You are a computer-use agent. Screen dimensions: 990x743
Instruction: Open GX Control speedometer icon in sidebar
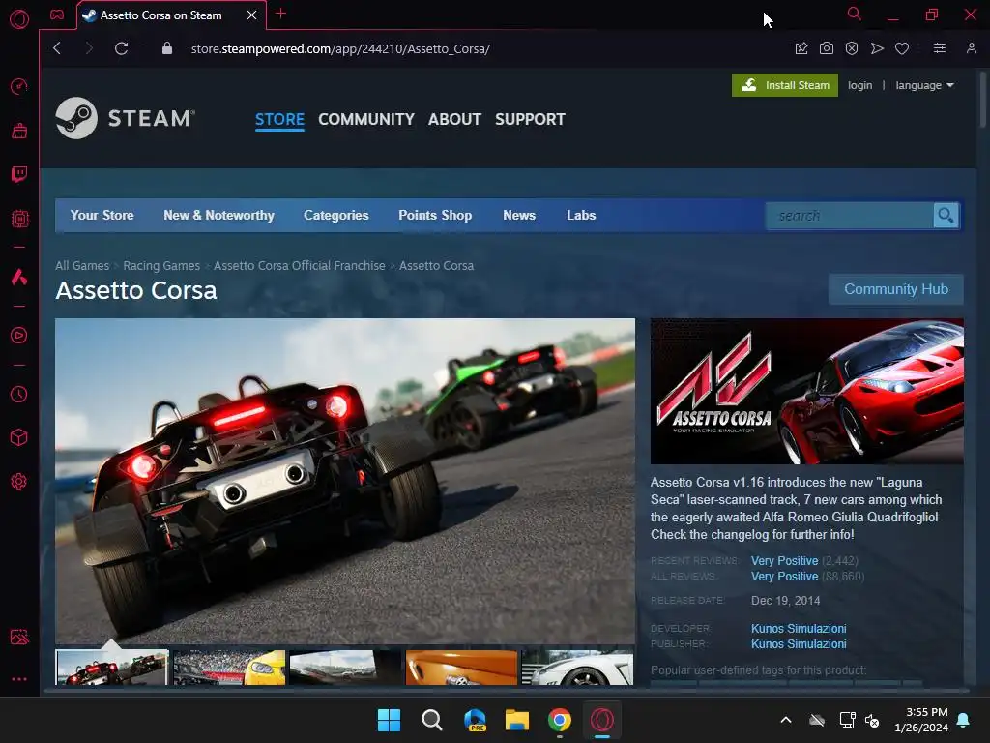[x=19, y=86]
